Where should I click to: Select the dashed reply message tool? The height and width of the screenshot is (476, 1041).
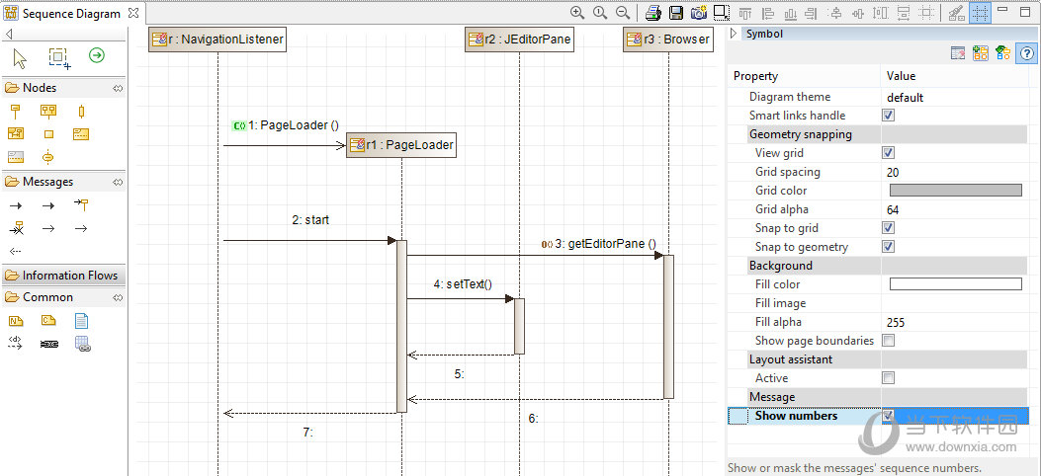pyautogui.click(x=15, y=251)
